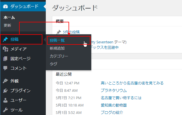Open the ユーザー menu label
The image size is (182, 115).
click(18, 100)
